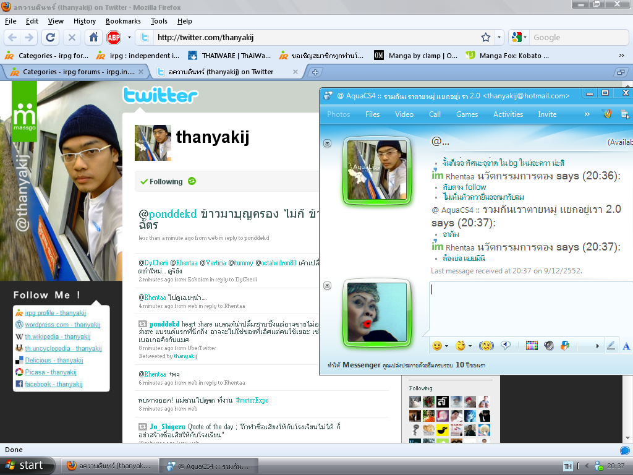Open the Bookmarks menu
This screenshot has width=633, height=475.
(123, 21)
